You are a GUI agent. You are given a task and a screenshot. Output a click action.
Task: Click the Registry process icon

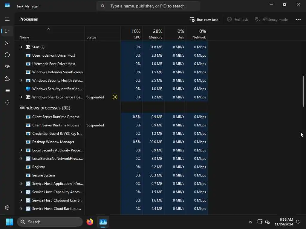point(28,167)
